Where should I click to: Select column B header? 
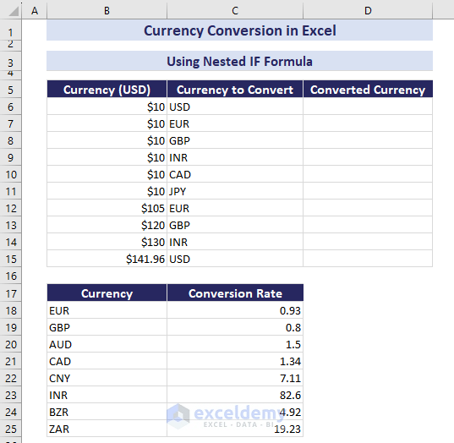click(107, 11)
